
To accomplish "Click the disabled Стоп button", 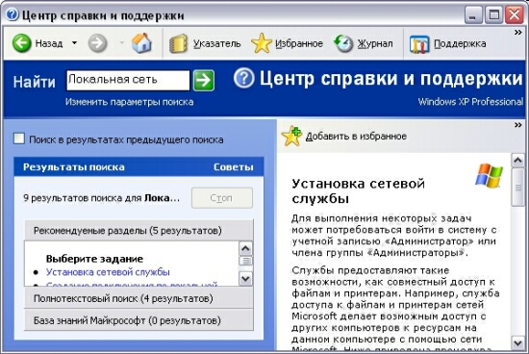I will [222, 198].
